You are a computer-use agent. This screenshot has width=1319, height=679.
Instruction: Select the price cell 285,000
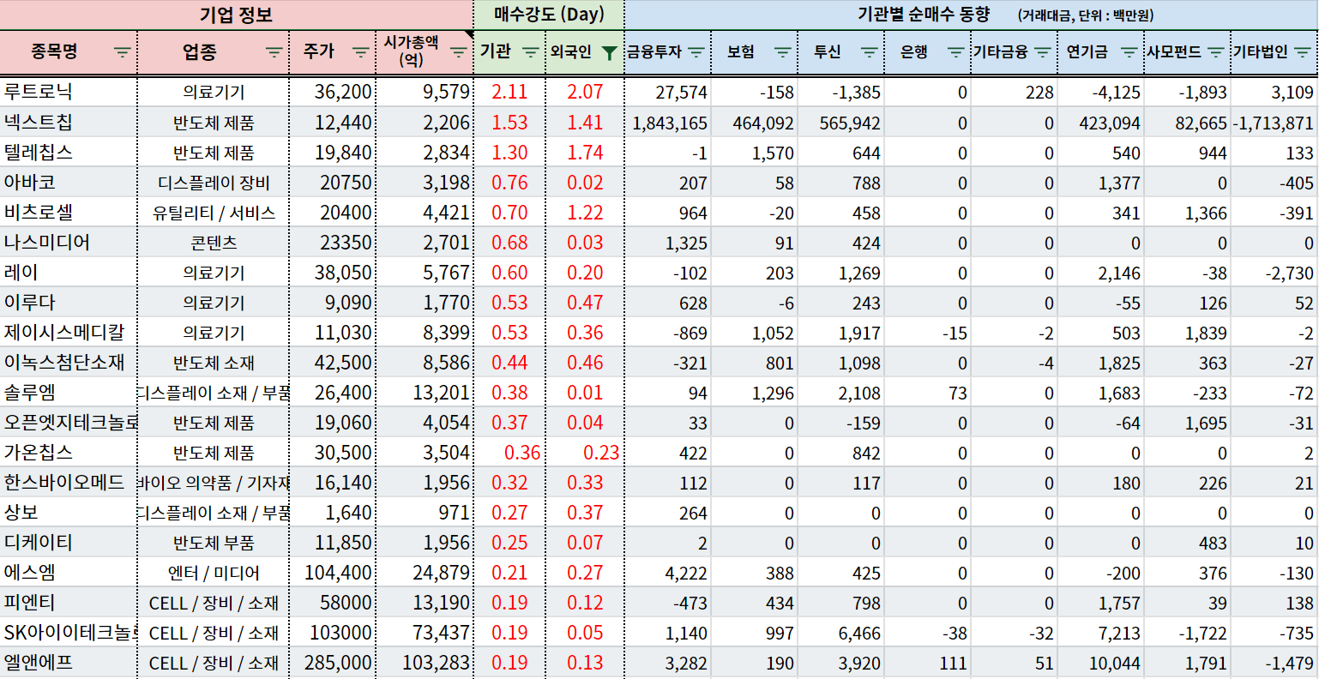[333, 662]
